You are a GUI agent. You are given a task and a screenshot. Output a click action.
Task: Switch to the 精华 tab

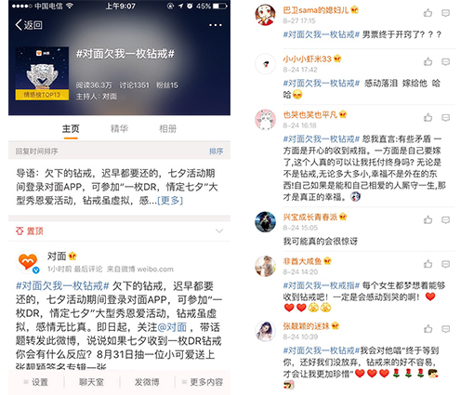[119, 128]
